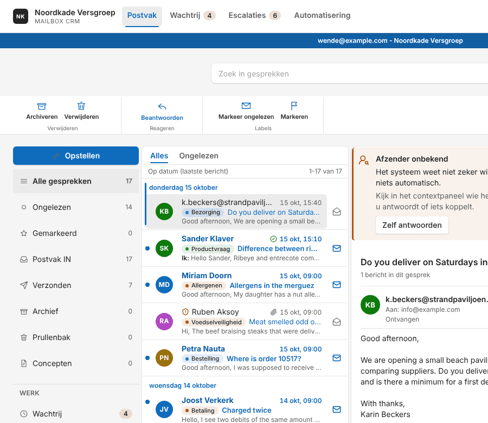The height and width of the screenshot is (423, 488).
Task: Open the Where is order 10517? conversation
Action: click(x=264, y=358)
